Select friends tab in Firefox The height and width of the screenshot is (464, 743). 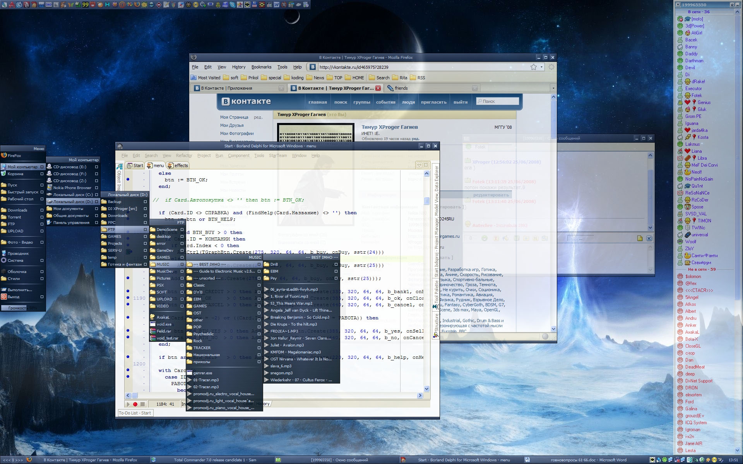point(431,88)
